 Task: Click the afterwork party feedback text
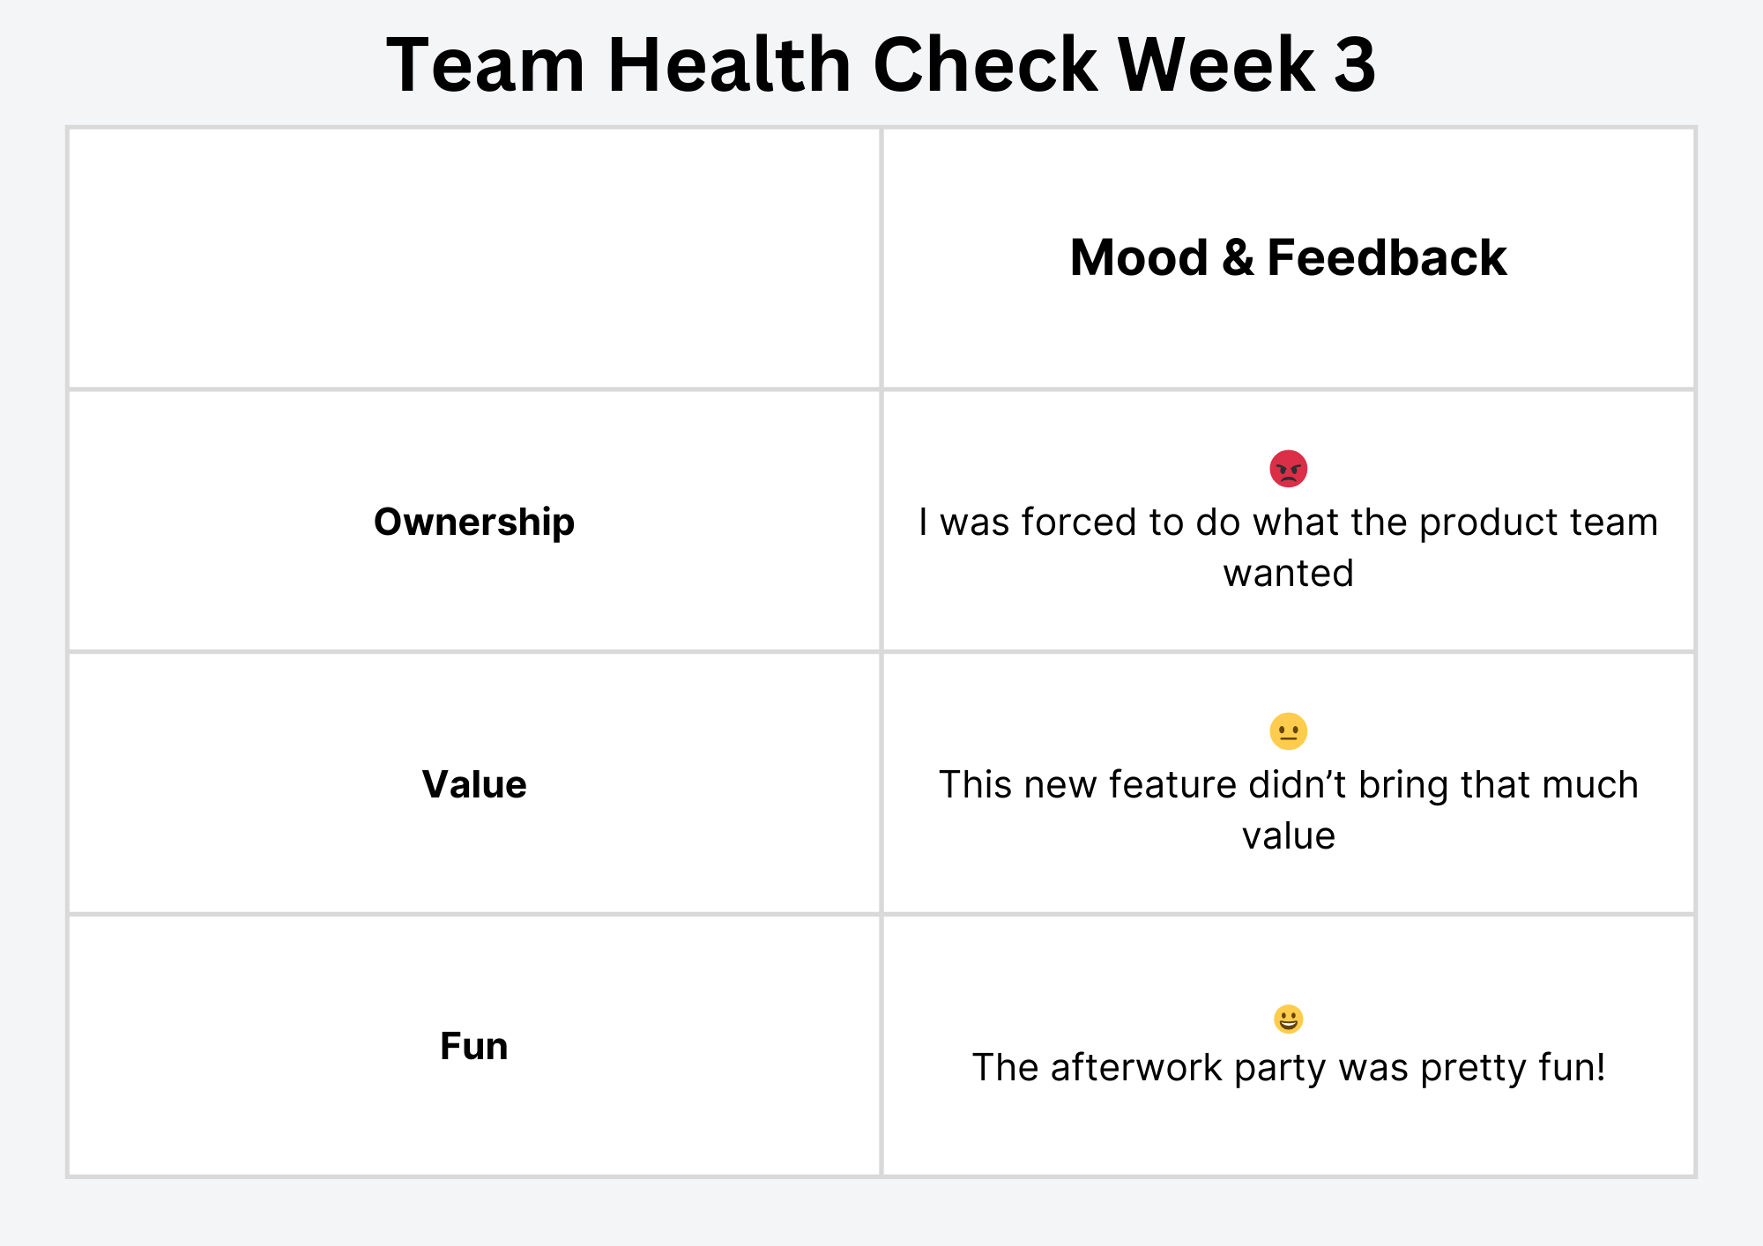point(1288,1067)
